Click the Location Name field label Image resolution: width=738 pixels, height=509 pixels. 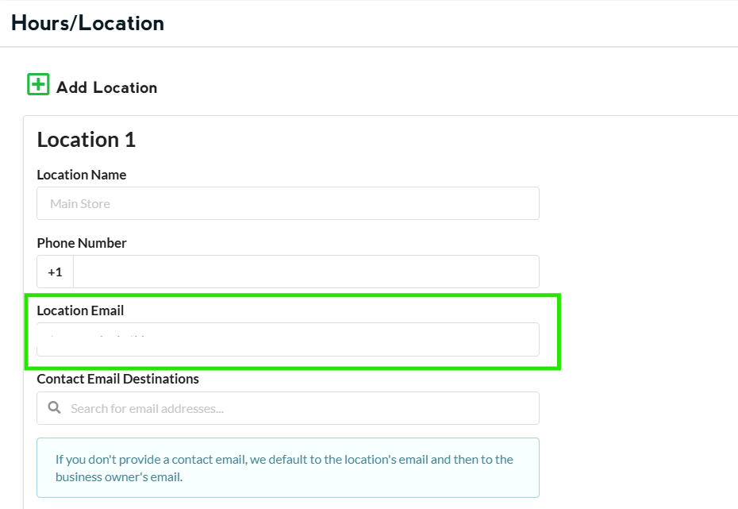[x=81, y=175]
